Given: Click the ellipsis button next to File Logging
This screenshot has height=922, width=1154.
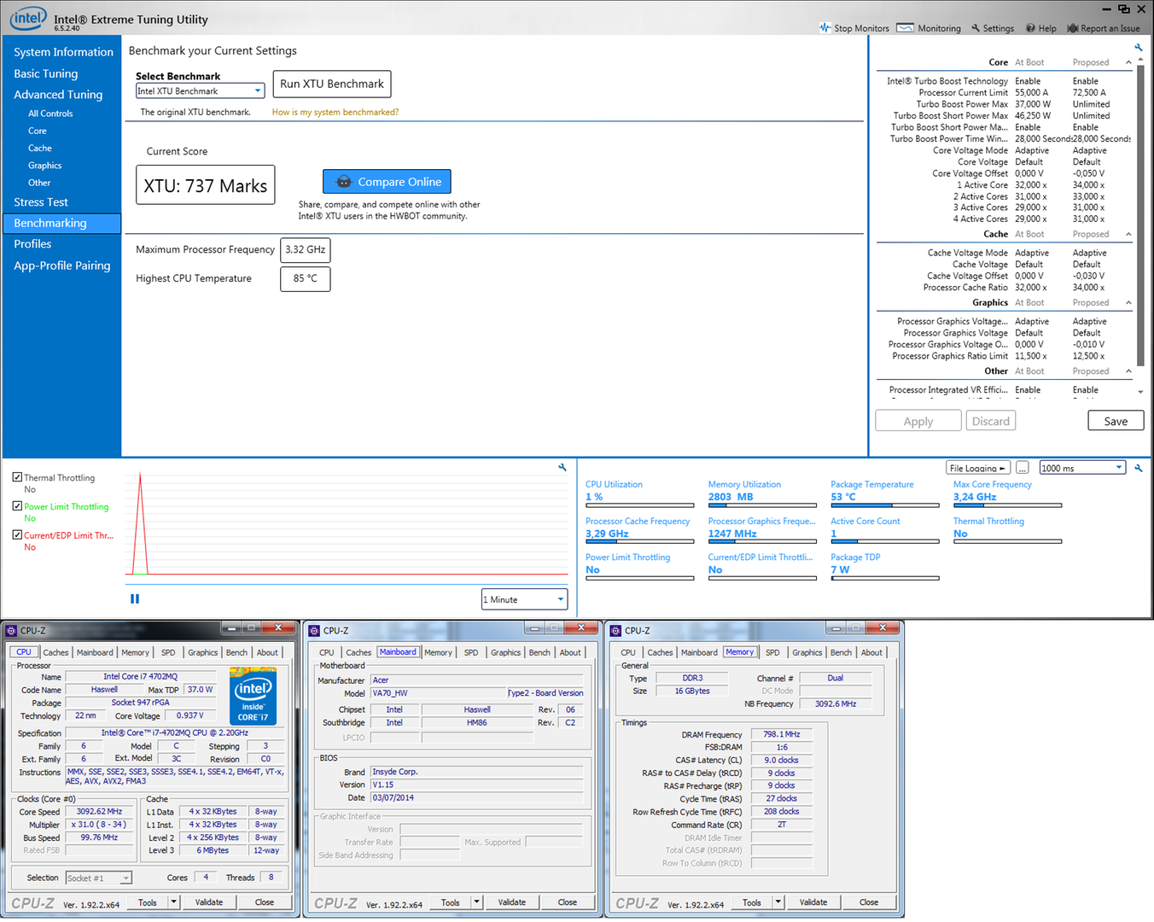Looking at the screenshot, I should click(1023, 468).
